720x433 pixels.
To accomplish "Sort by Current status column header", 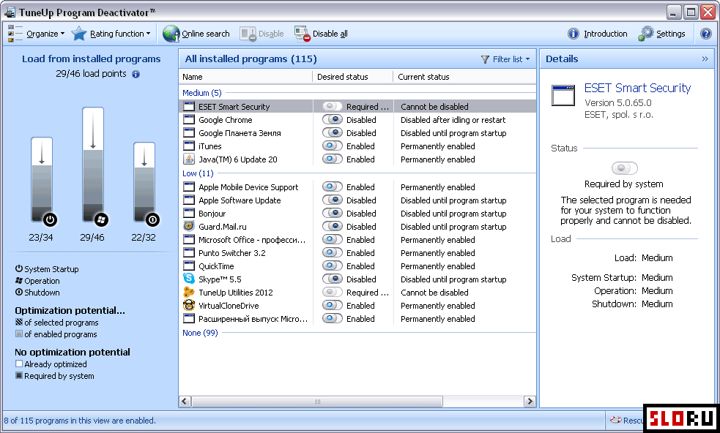I will coord(464,77).
